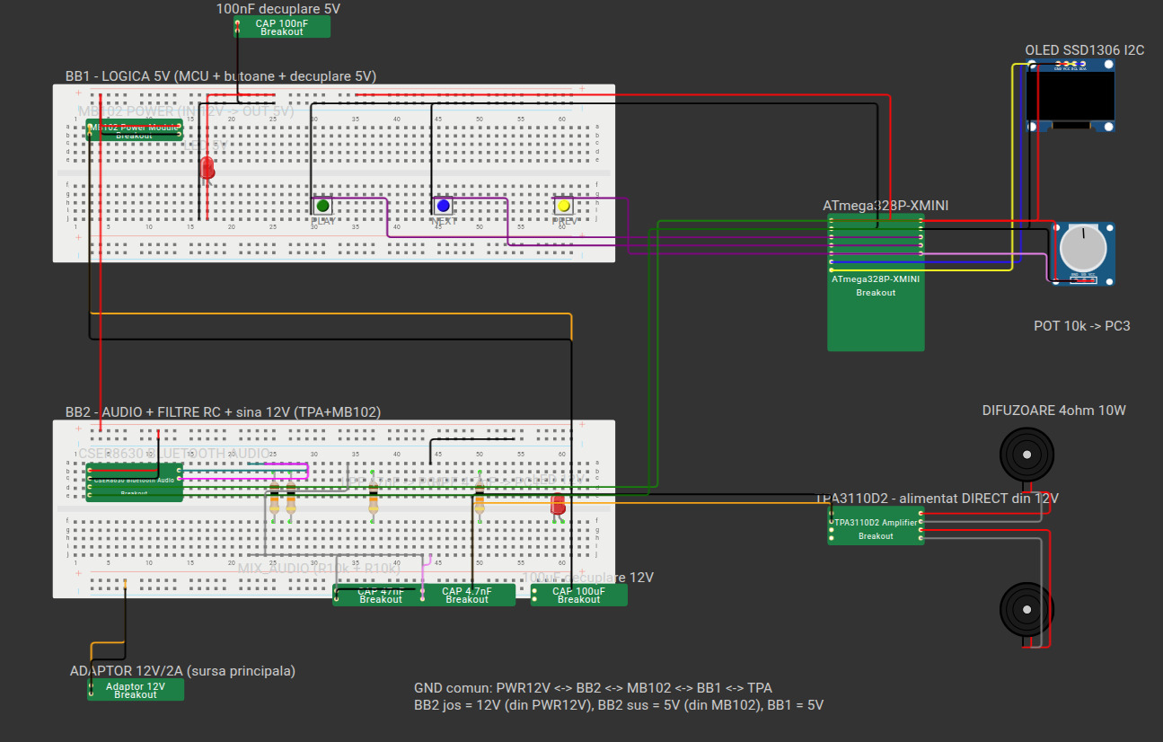
Task: Click the green PLAY pushbutton
Action: click(323, 206)
